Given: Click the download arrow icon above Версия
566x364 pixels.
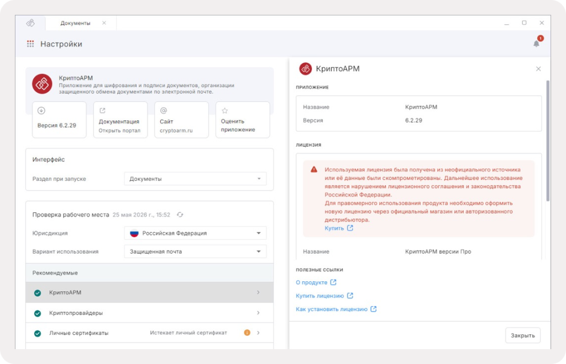Looking at the screenshot, I should [41, 110].
